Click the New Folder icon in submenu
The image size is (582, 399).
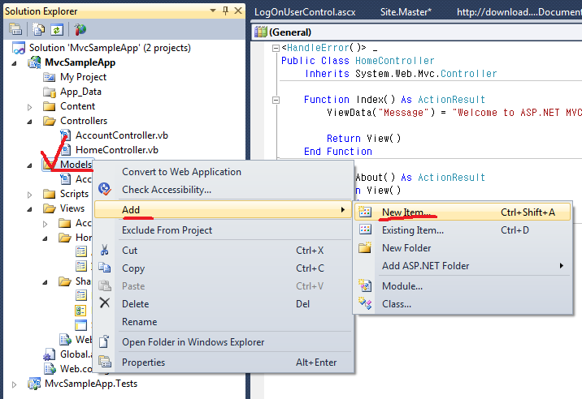point(365,247)
